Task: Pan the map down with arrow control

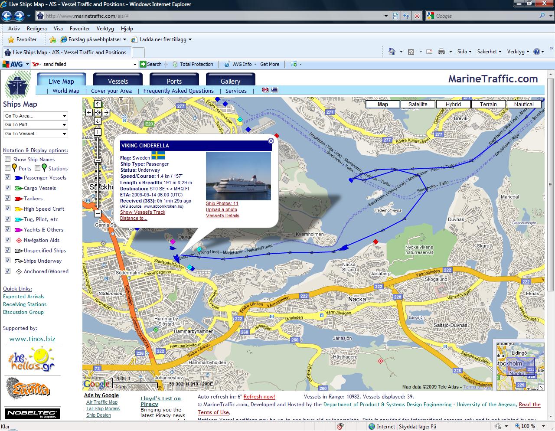Action: click(98, 121)
